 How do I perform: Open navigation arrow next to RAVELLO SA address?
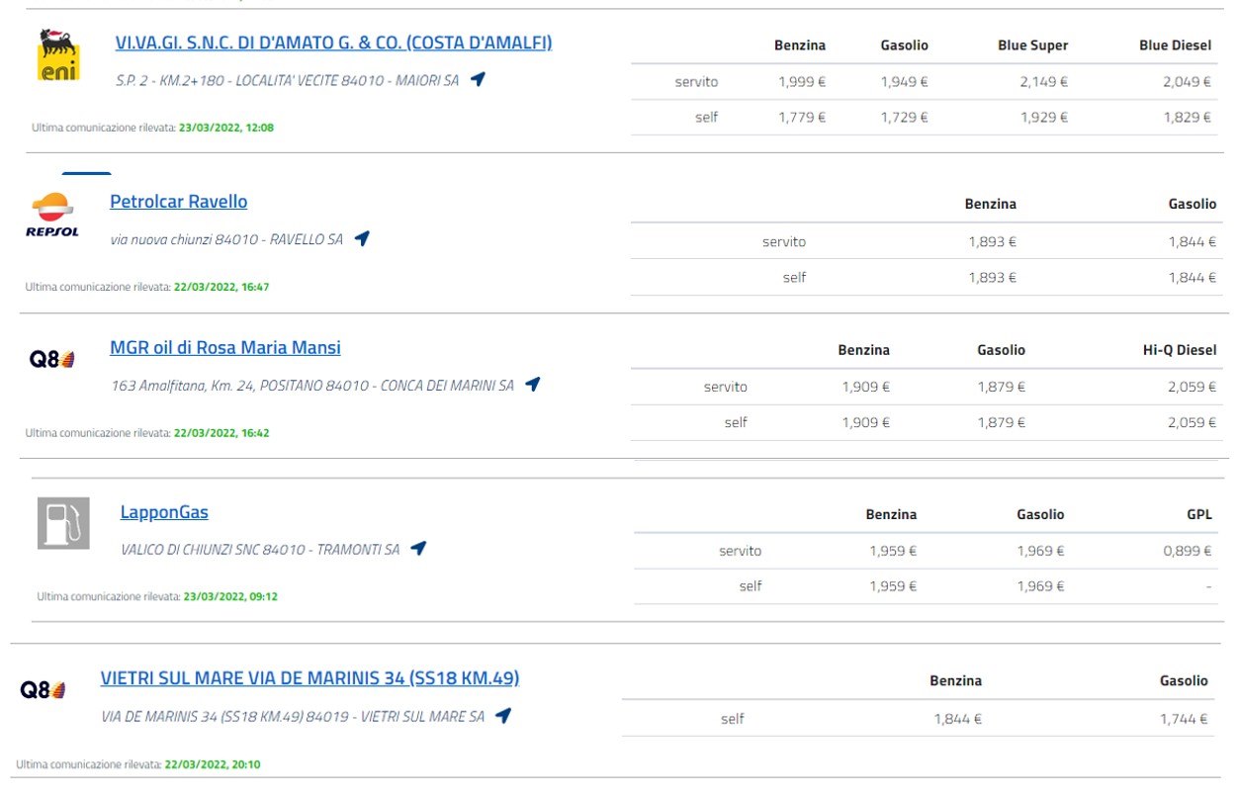(362, 238)
